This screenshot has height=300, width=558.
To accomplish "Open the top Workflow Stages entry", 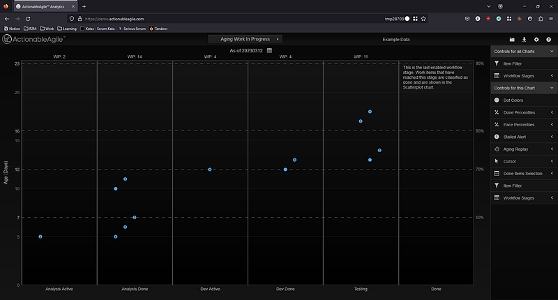I will click(524, 76).
